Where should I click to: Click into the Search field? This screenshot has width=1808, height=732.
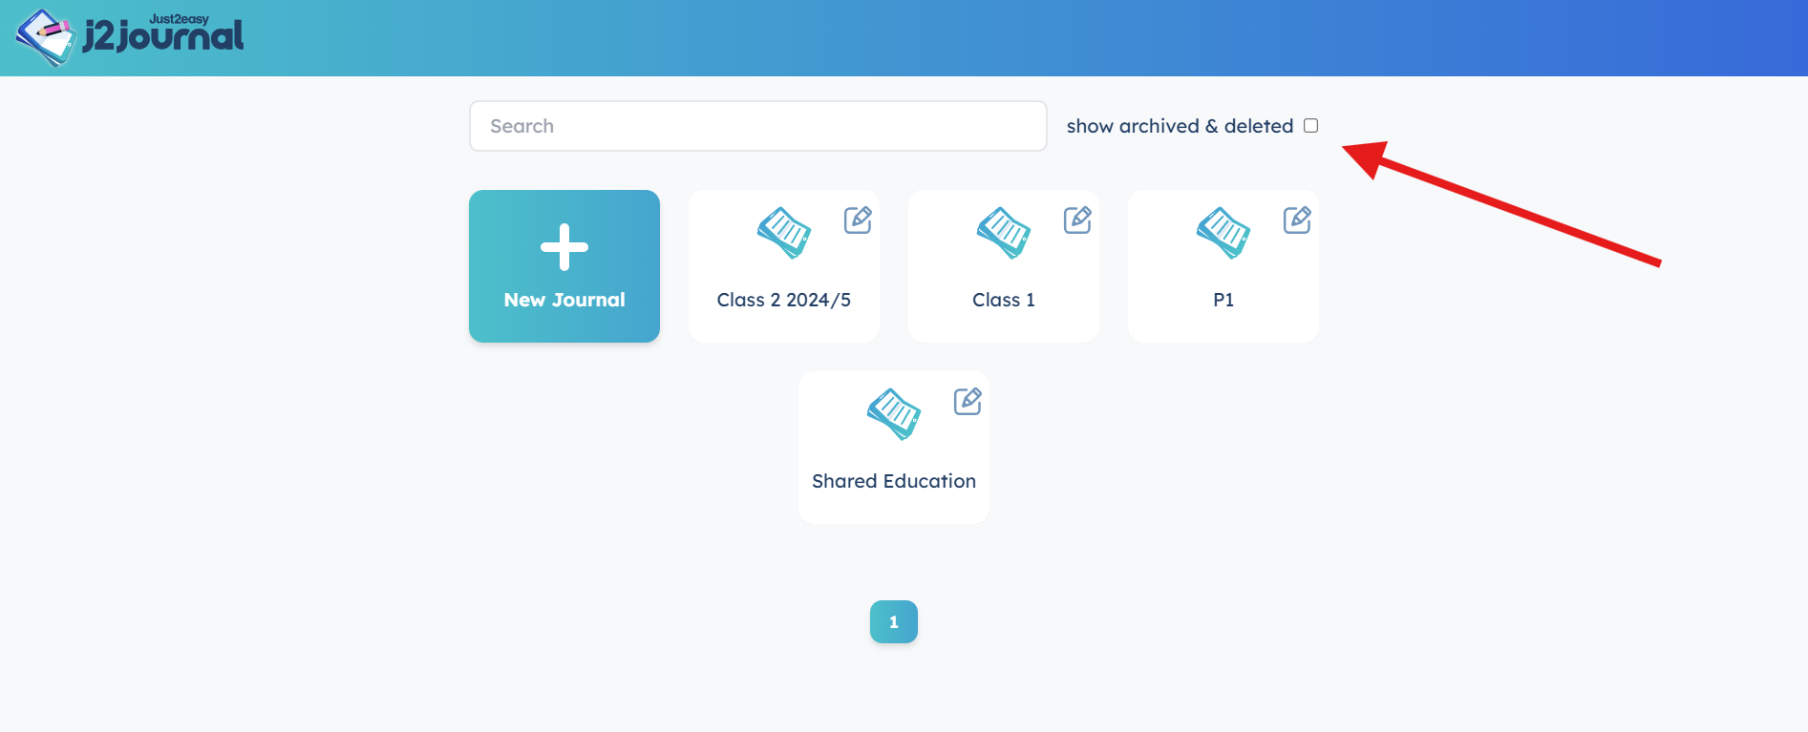(x=757, y=126)
